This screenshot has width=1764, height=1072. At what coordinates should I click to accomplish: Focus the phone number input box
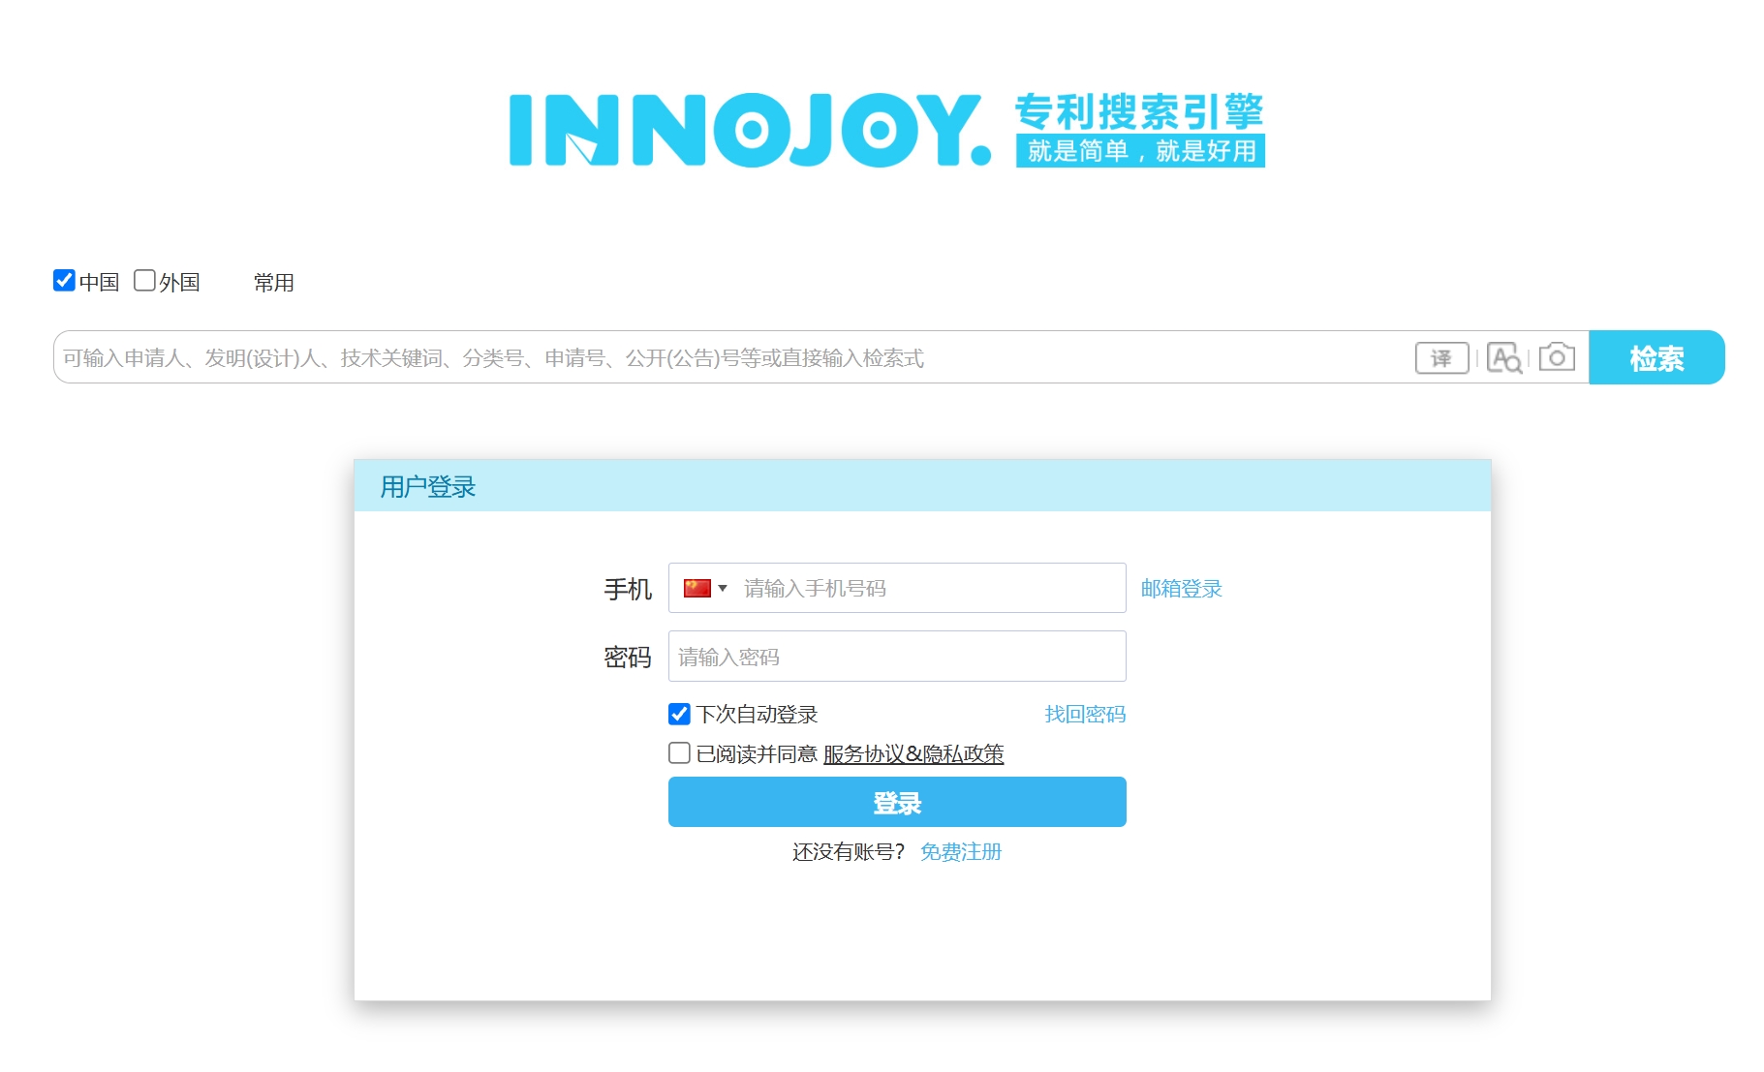[920, 587]
